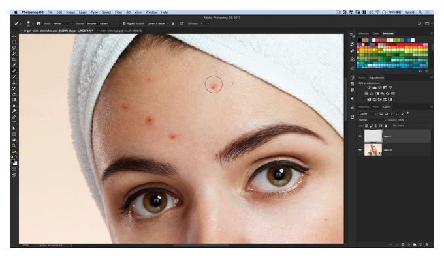Open the layer Opacity dropdown

pyautogui.click(x=407, y=120)
